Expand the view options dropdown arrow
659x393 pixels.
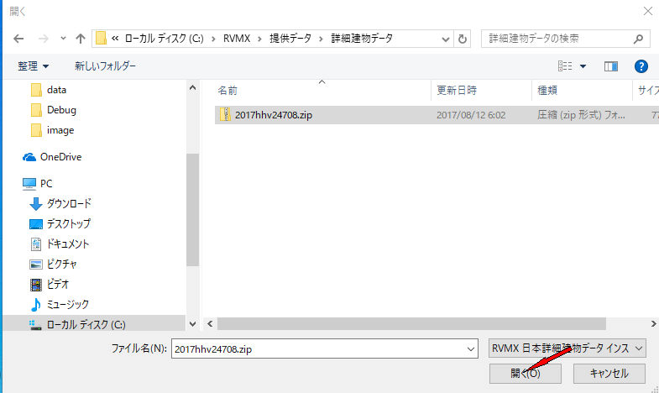[583, 65]
